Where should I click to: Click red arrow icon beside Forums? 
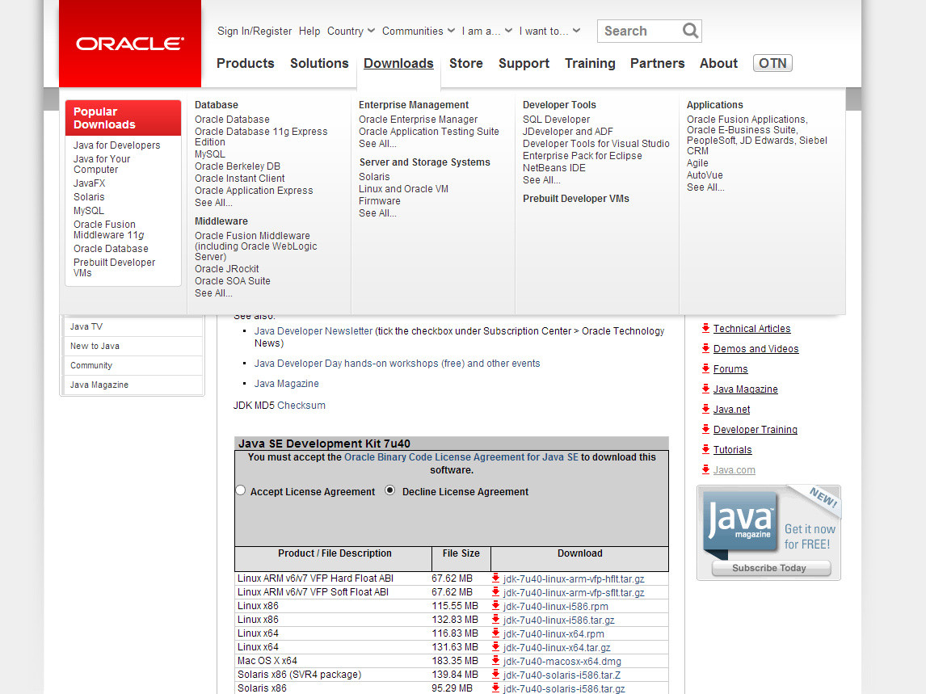705,368
